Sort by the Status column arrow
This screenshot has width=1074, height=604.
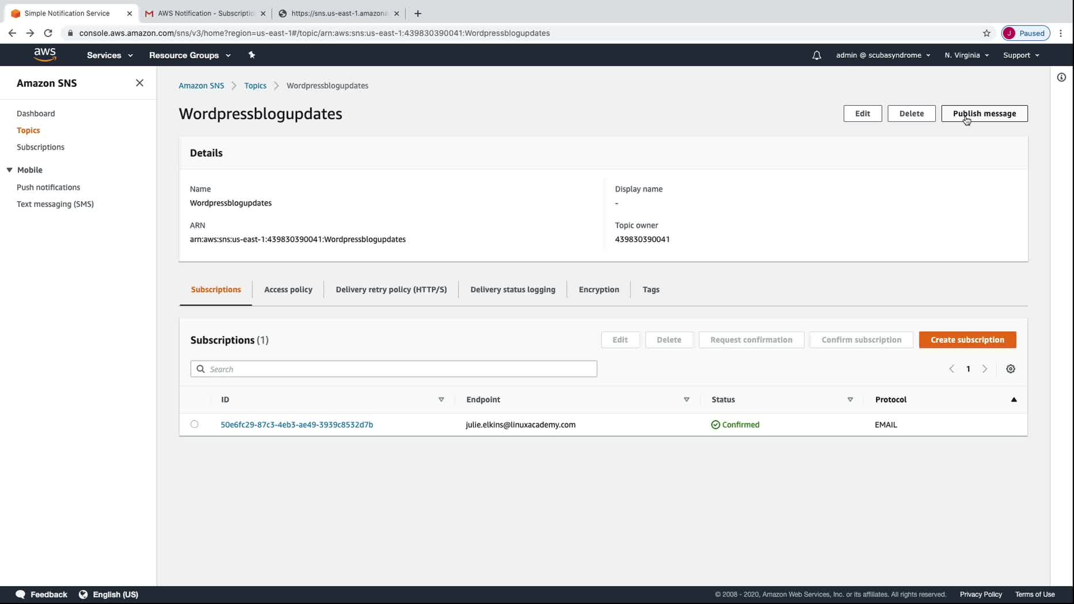pyautogui.click(x=850, y=399)
